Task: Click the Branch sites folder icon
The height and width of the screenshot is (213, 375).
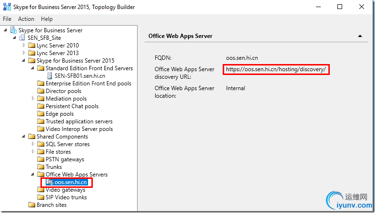Action: click(x=31, y=205)
